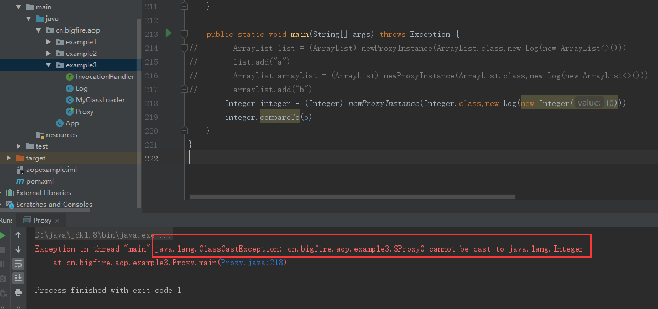Click newProxyInstance call on line 218
Image resolution: width=658 pixels, height=309 pixels.
[384, 103]
